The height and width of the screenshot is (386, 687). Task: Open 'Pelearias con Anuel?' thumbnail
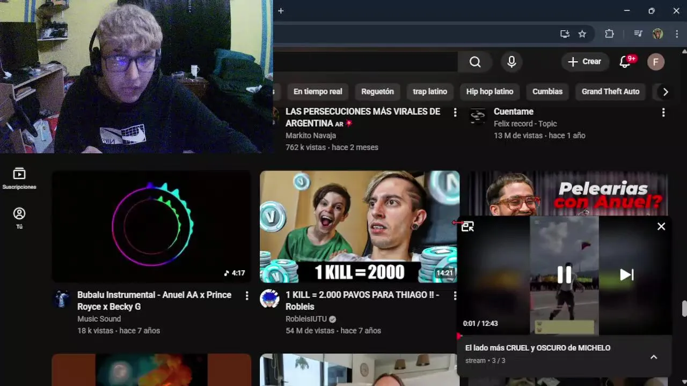coord(568,193)
